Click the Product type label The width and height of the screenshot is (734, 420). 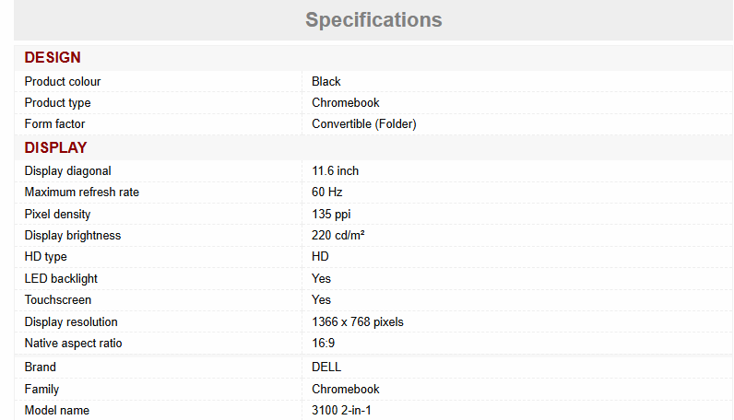tap(57, 103)
